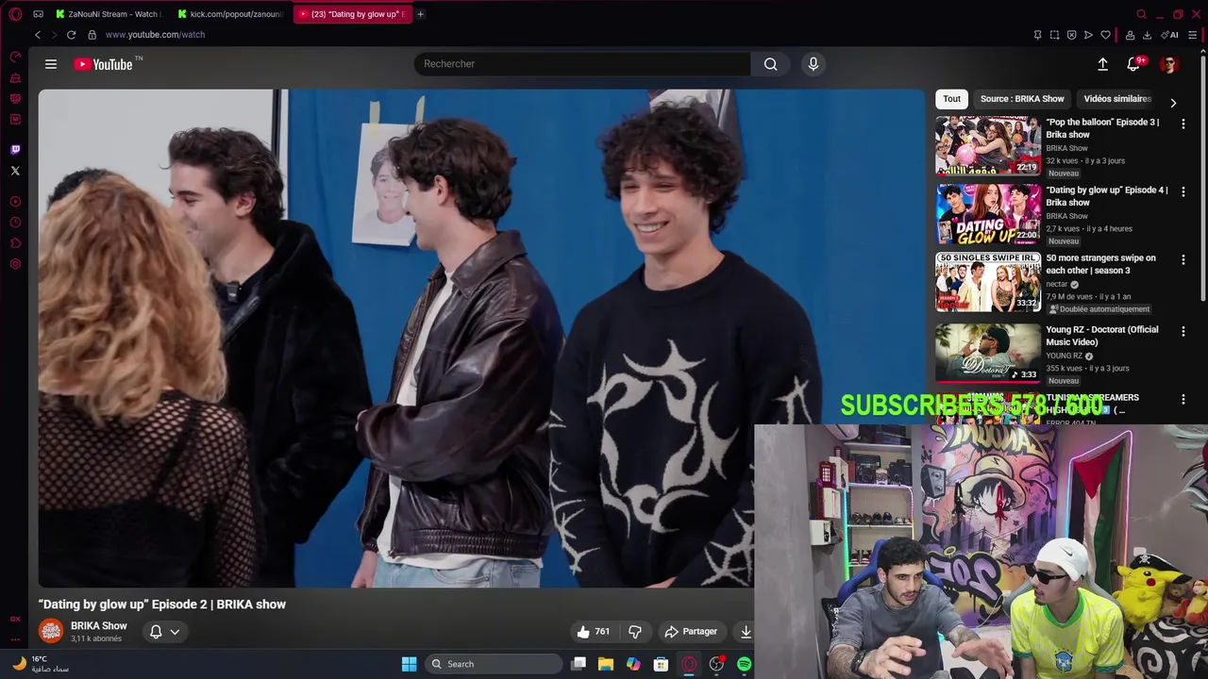Open X (Twitter) in sidebar
The width and height of the screenshot is (1208, 679).
pyautogui.click(x=15, y=171)
